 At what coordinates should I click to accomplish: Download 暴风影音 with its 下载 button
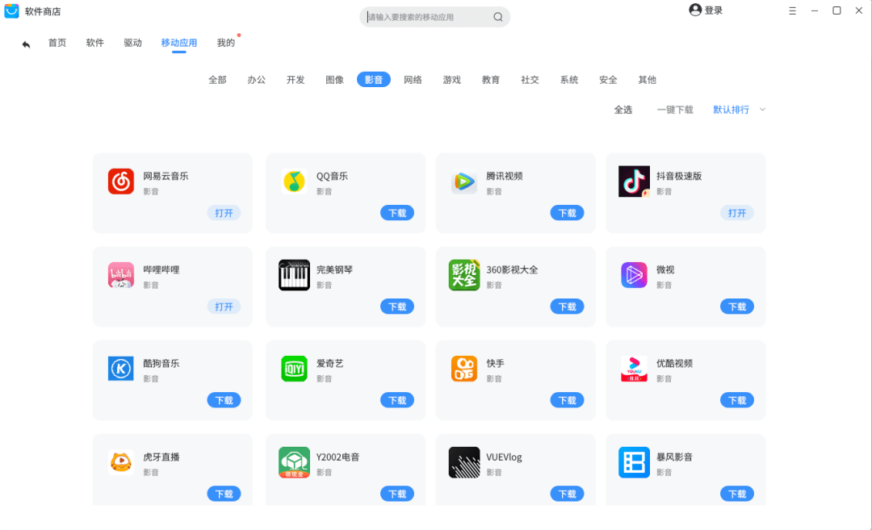click(x=737, y=494)
